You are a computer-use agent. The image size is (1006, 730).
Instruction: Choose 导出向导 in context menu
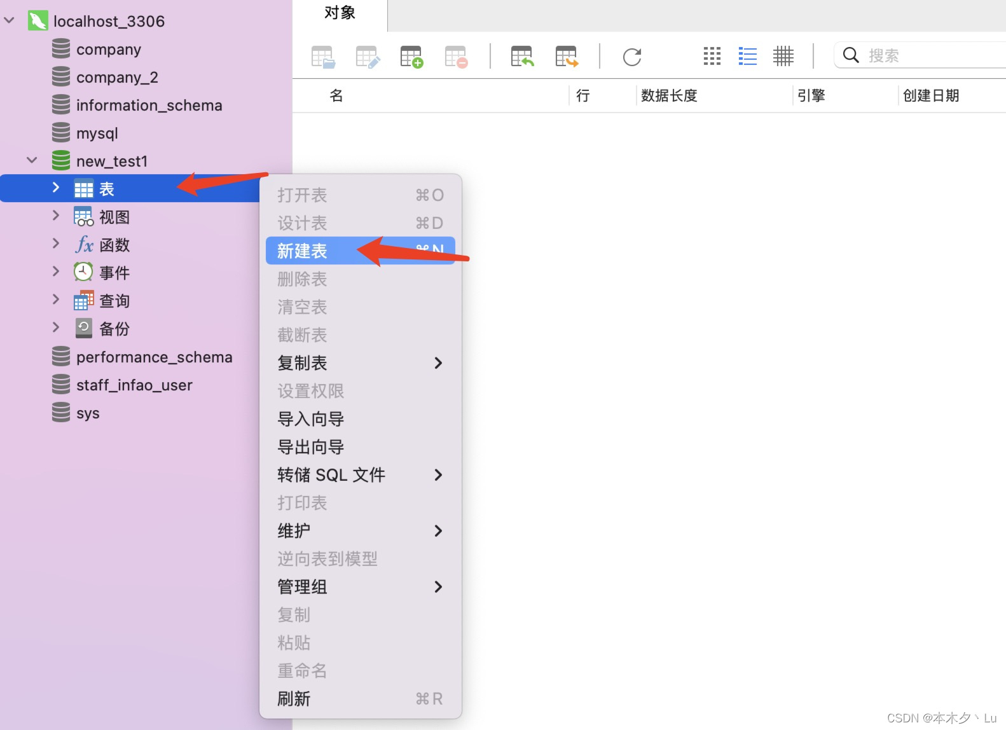click(361, 447)
